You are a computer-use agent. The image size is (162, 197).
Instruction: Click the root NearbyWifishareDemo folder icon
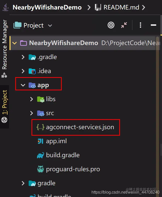23,43
